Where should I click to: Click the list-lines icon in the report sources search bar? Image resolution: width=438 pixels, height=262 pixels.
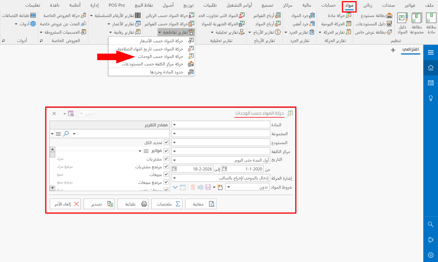58,134
